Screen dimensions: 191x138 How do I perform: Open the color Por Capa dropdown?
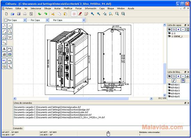click(x=15, y=20)
